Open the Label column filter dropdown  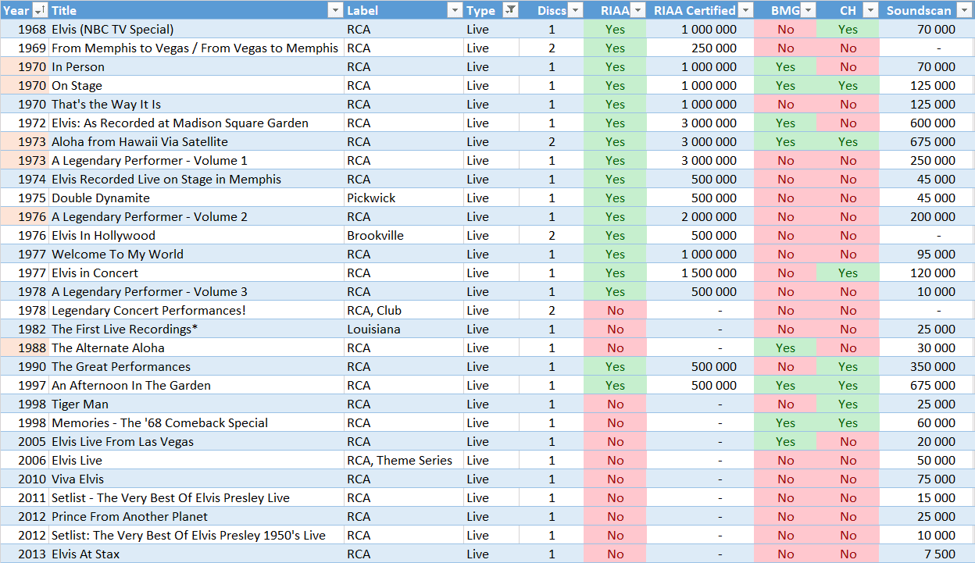click(455, 10)
